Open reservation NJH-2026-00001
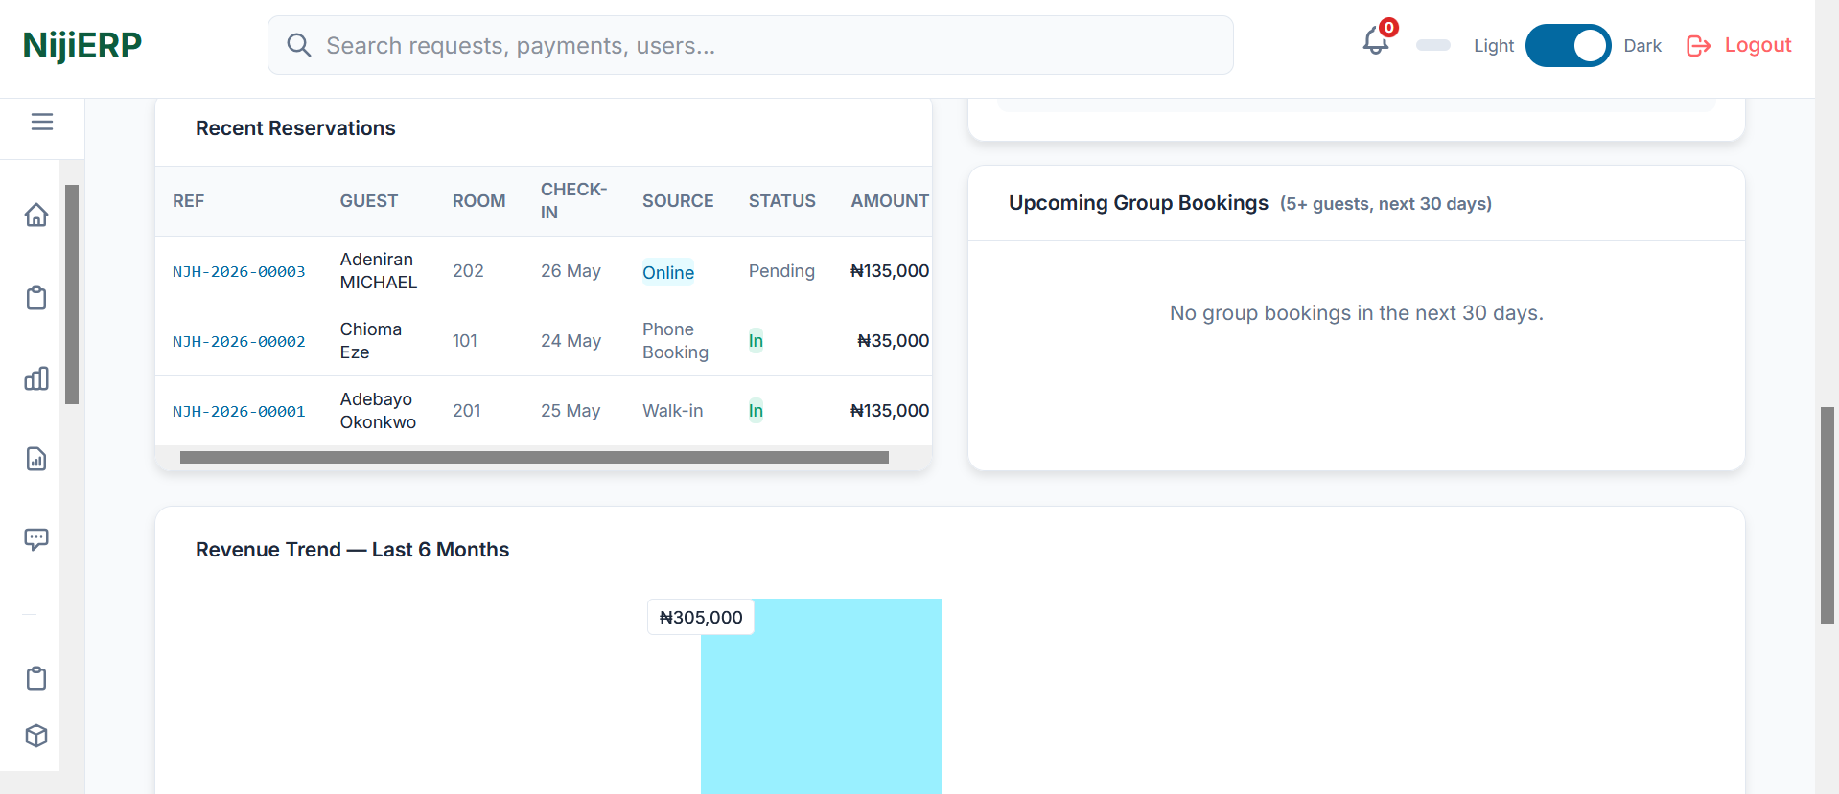 coord(239,412)
